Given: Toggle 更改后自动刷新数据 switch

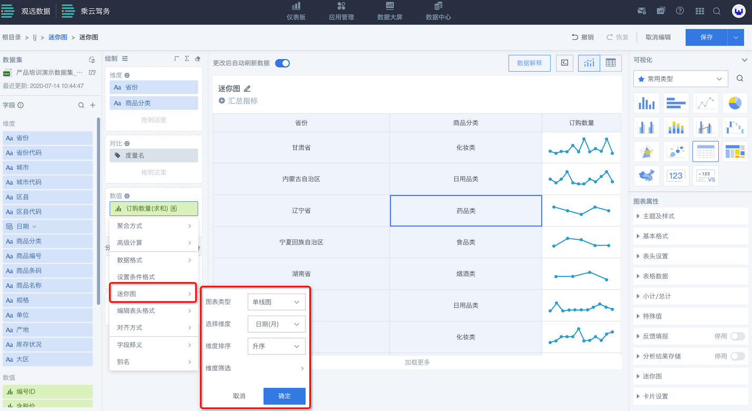Looking at the screenshot, I should pyautogui.click(x=282, y=63).
